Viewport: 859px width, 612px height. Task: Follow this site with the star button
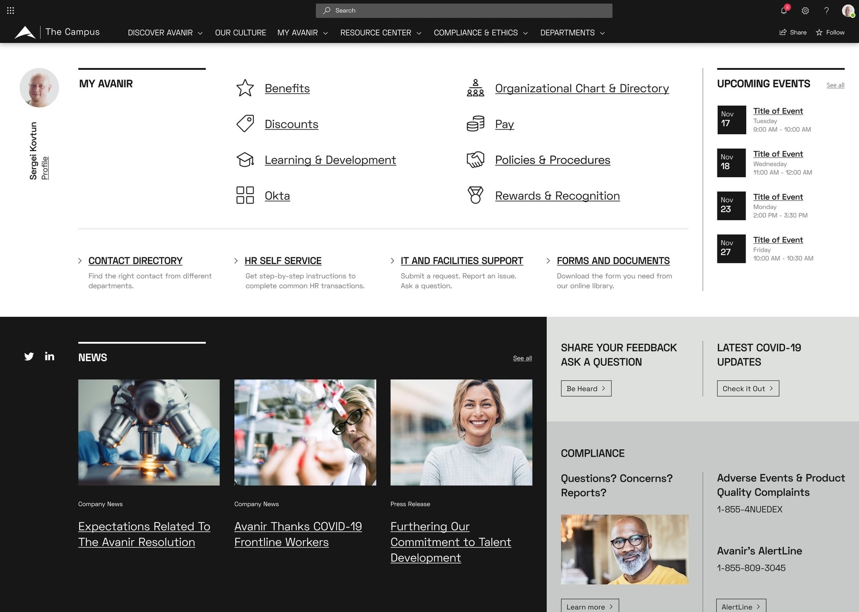[x=830, y=32]
